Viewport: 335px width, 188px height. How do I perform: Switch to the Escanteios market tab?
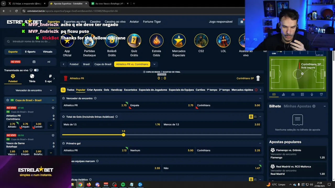[131, 90]
